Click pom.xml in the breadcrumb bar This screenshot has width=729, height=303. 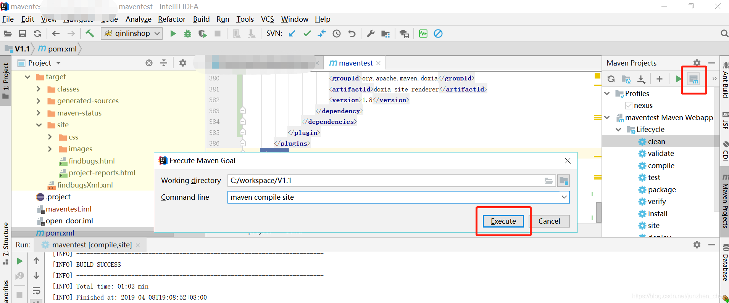[58, 49]
